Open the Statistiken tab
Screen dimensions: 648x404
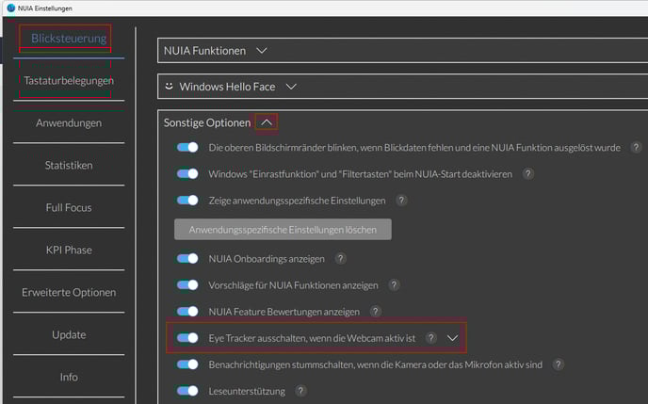click(x=69, y=165)
